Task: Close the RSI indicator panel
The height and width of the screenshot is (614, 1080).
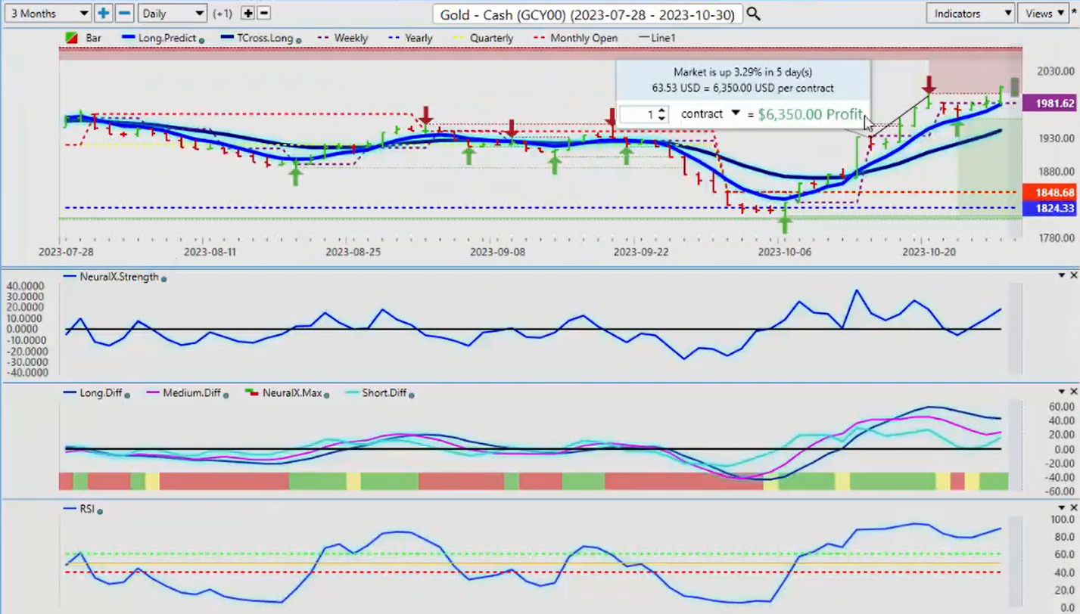Action: tap(1073, 507)
